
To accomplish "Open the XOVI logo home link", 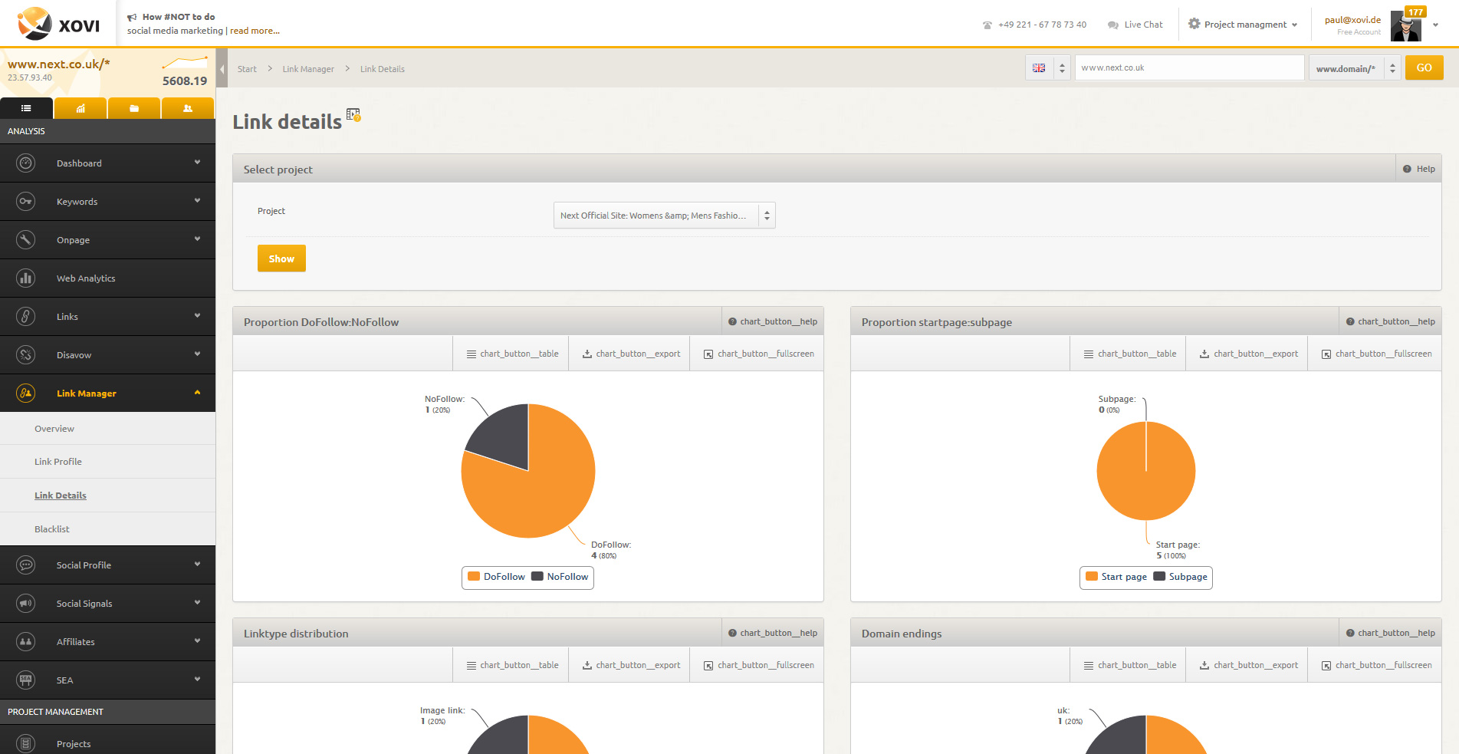I will 58,23.
